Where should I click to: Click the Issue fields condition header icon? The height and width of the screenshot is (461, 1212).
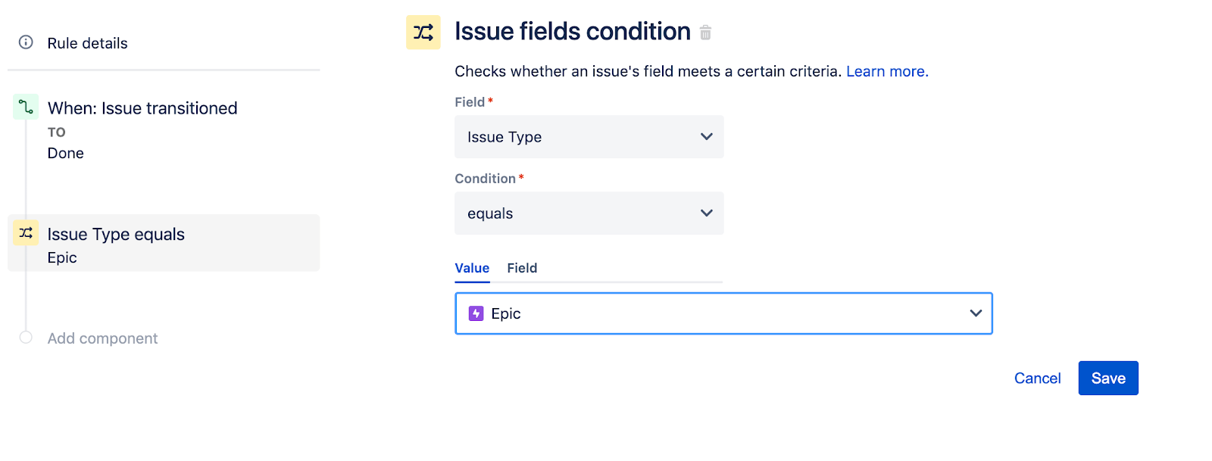click(423, 32)
